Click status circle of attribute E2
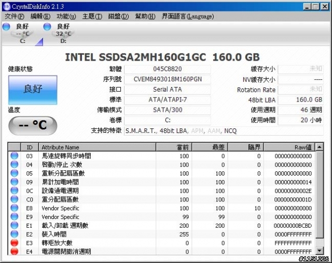This screenshot has width=332, height=263. coord(15,234)
